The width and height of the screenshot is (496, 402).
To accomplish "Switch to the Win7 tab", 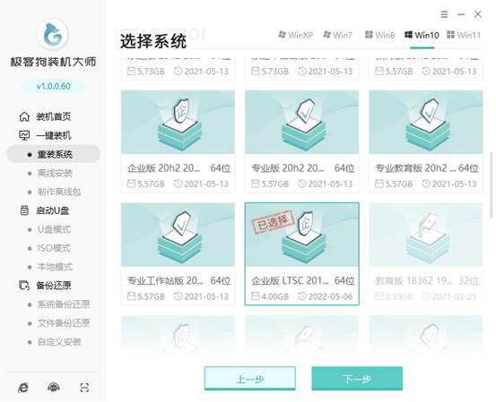I will click(x=337, y=35).
